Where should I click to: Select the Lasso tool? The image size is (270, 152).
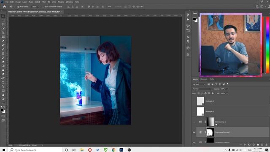coord(3,24)
